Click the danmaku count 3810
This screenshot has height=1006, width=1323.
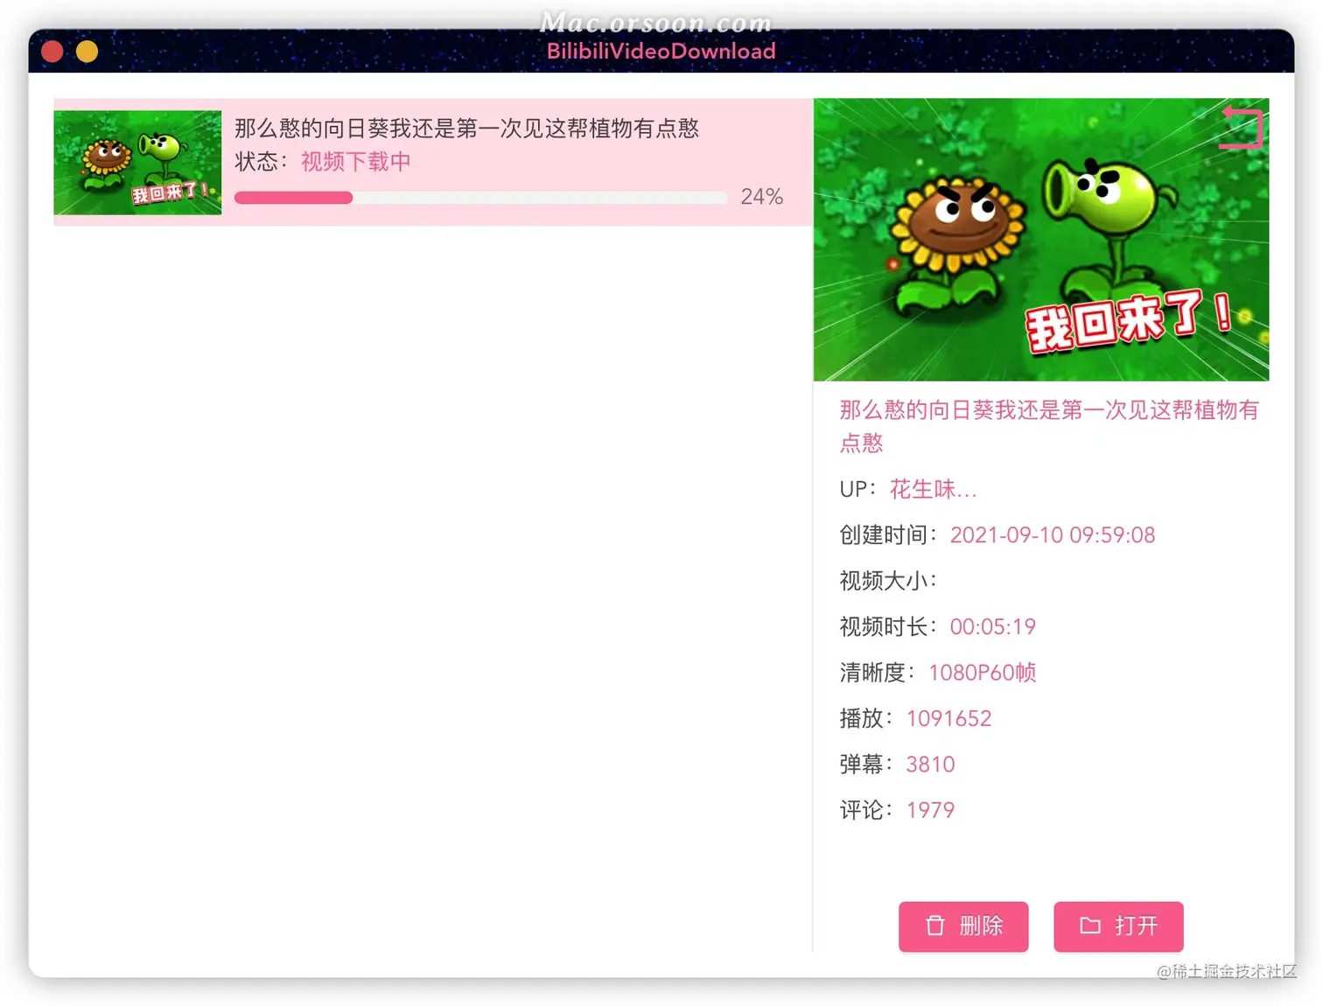tap(930, 764)
